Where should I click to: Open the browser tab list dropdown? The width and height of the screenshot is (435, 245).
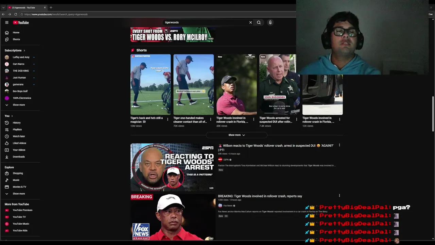3,7
